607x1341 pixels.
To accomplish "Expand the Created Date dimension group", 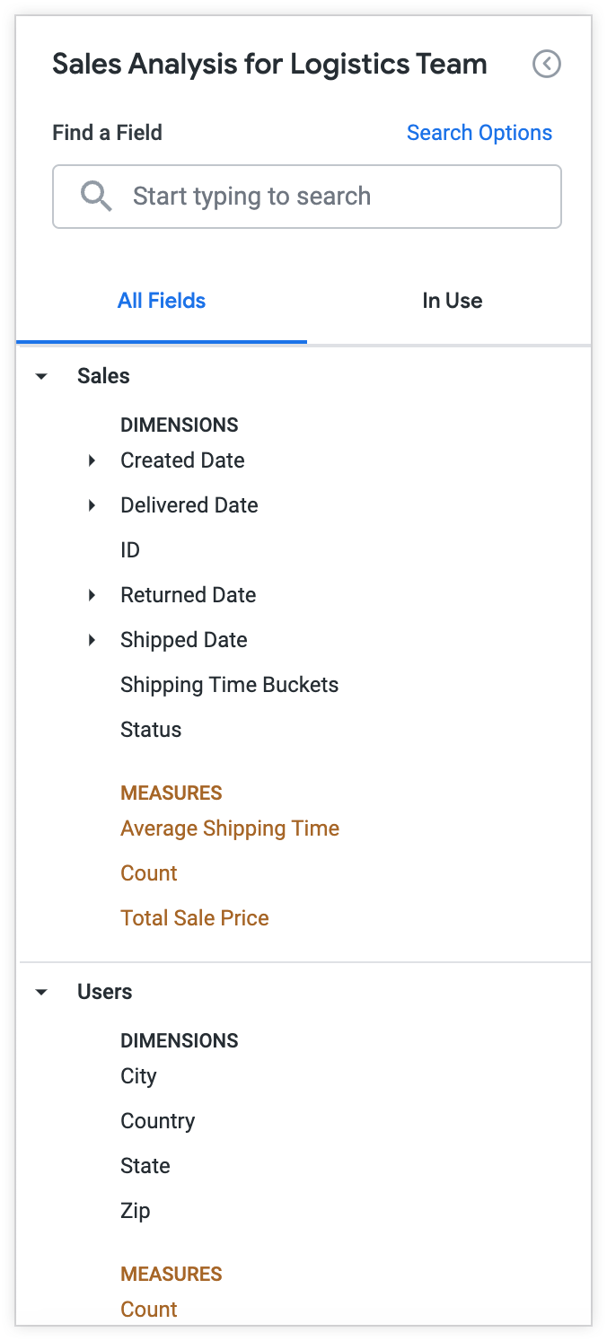I will (x=92, y=460).
